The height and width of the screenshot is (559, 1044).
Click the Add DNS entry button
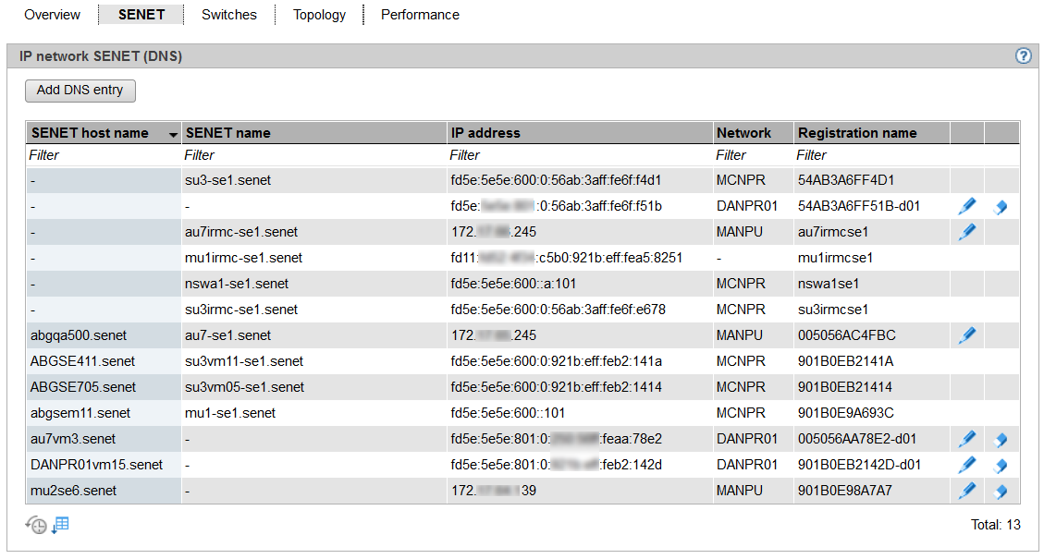click(80, 91)
